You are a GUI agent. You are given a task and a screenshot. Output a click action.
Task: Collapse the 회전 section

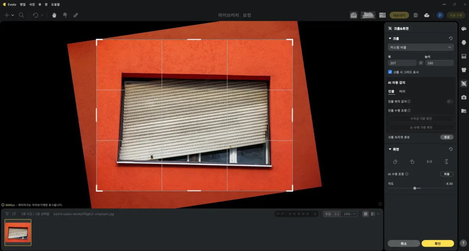click(390, 149)
